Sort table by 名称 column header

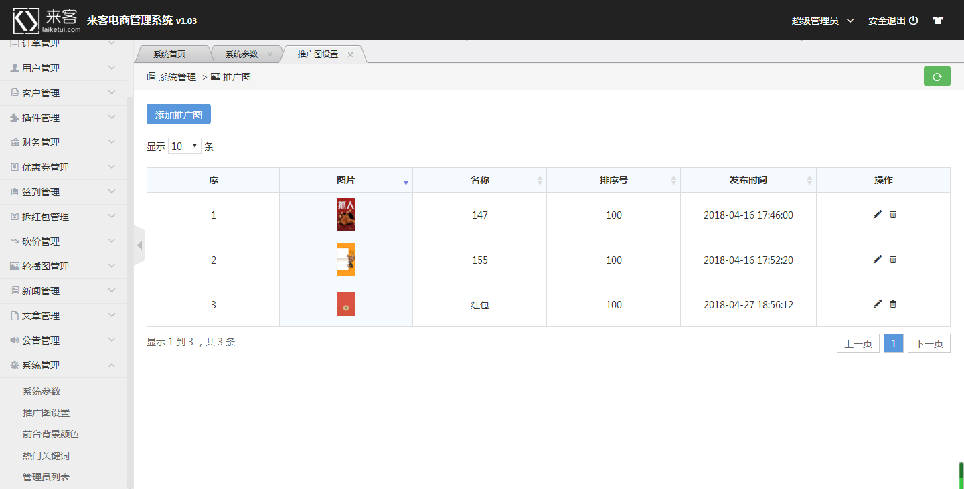pyautogui.click(x=480, y=180)
